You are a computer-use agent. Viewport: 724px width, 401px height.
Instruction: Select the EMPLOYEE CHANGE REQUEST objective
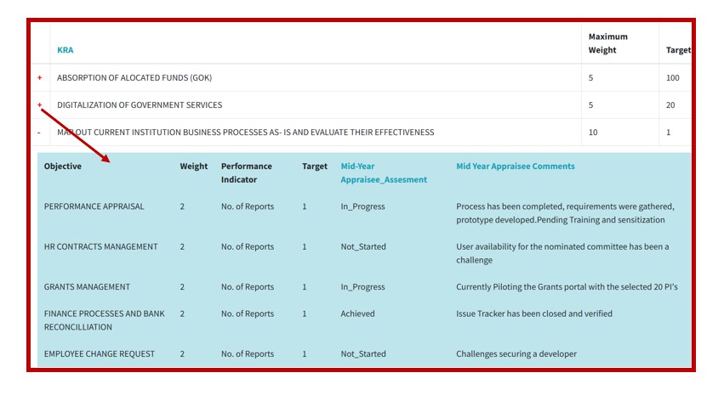pos(100,354)
